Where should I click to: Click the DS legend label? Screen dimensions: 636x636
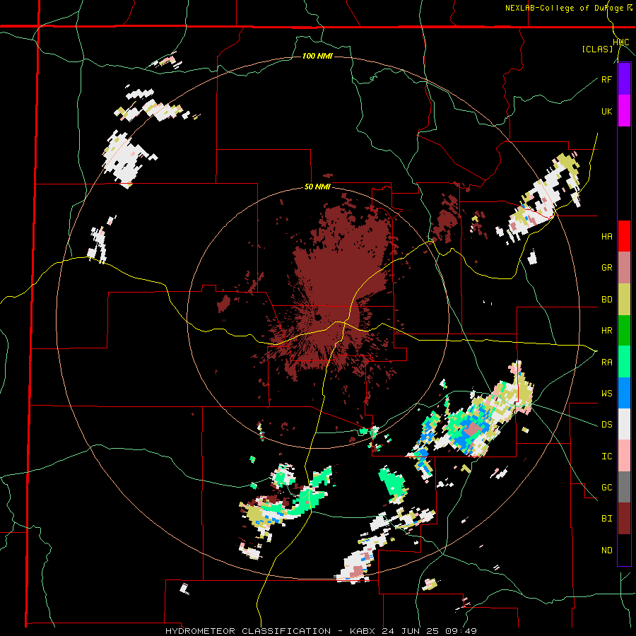click(607, 425)
